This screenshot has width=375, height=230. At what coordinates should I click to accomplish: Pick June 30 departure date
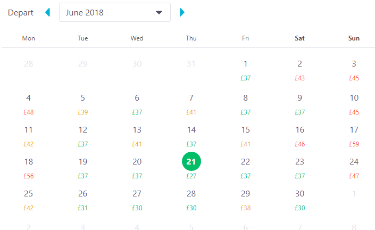coord(299,199)
